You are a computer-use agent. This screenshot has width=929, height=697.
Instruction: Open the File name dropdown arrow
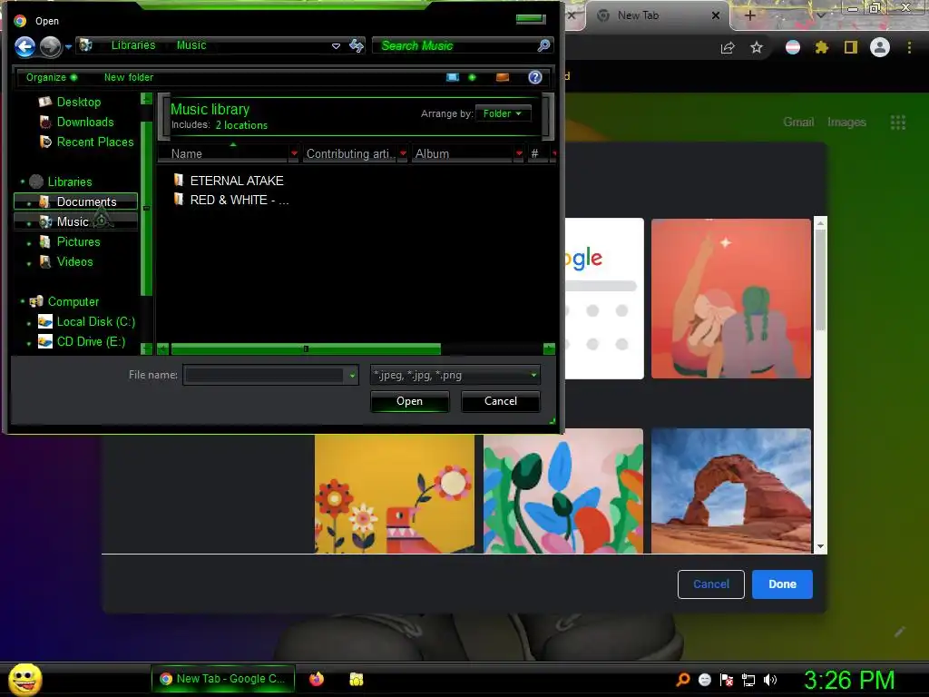[352, 375]
